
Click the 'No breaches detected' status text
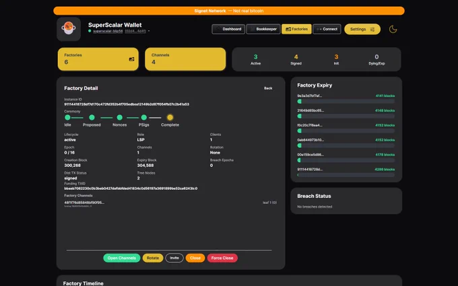(315, 207)
